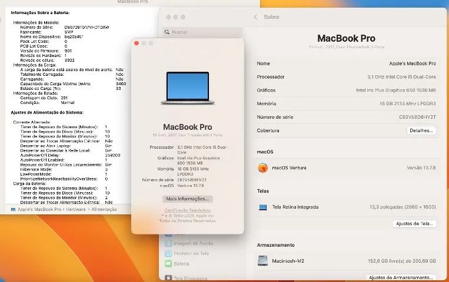Click MacBook Pro title in Sobre pane
449x282 pixels.
click(346, 38)
